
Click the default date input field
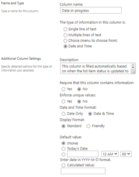(83, 154)
